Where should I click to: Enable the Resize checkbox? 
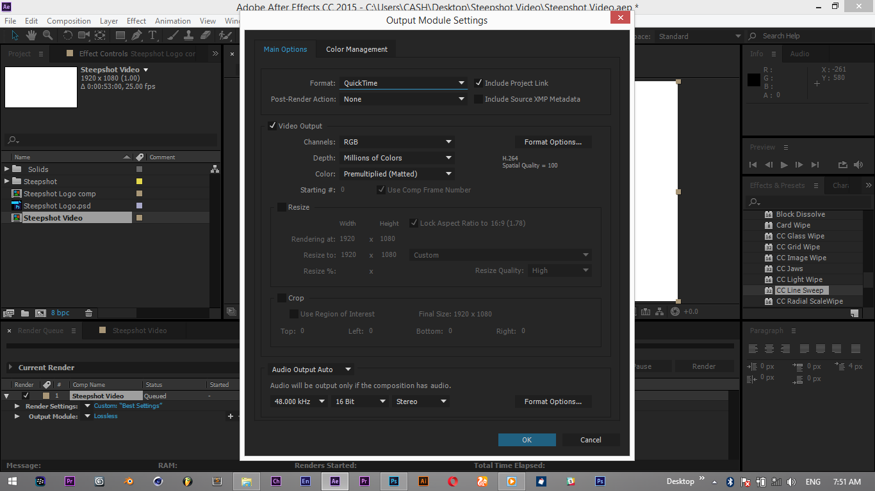pos(282,207)
